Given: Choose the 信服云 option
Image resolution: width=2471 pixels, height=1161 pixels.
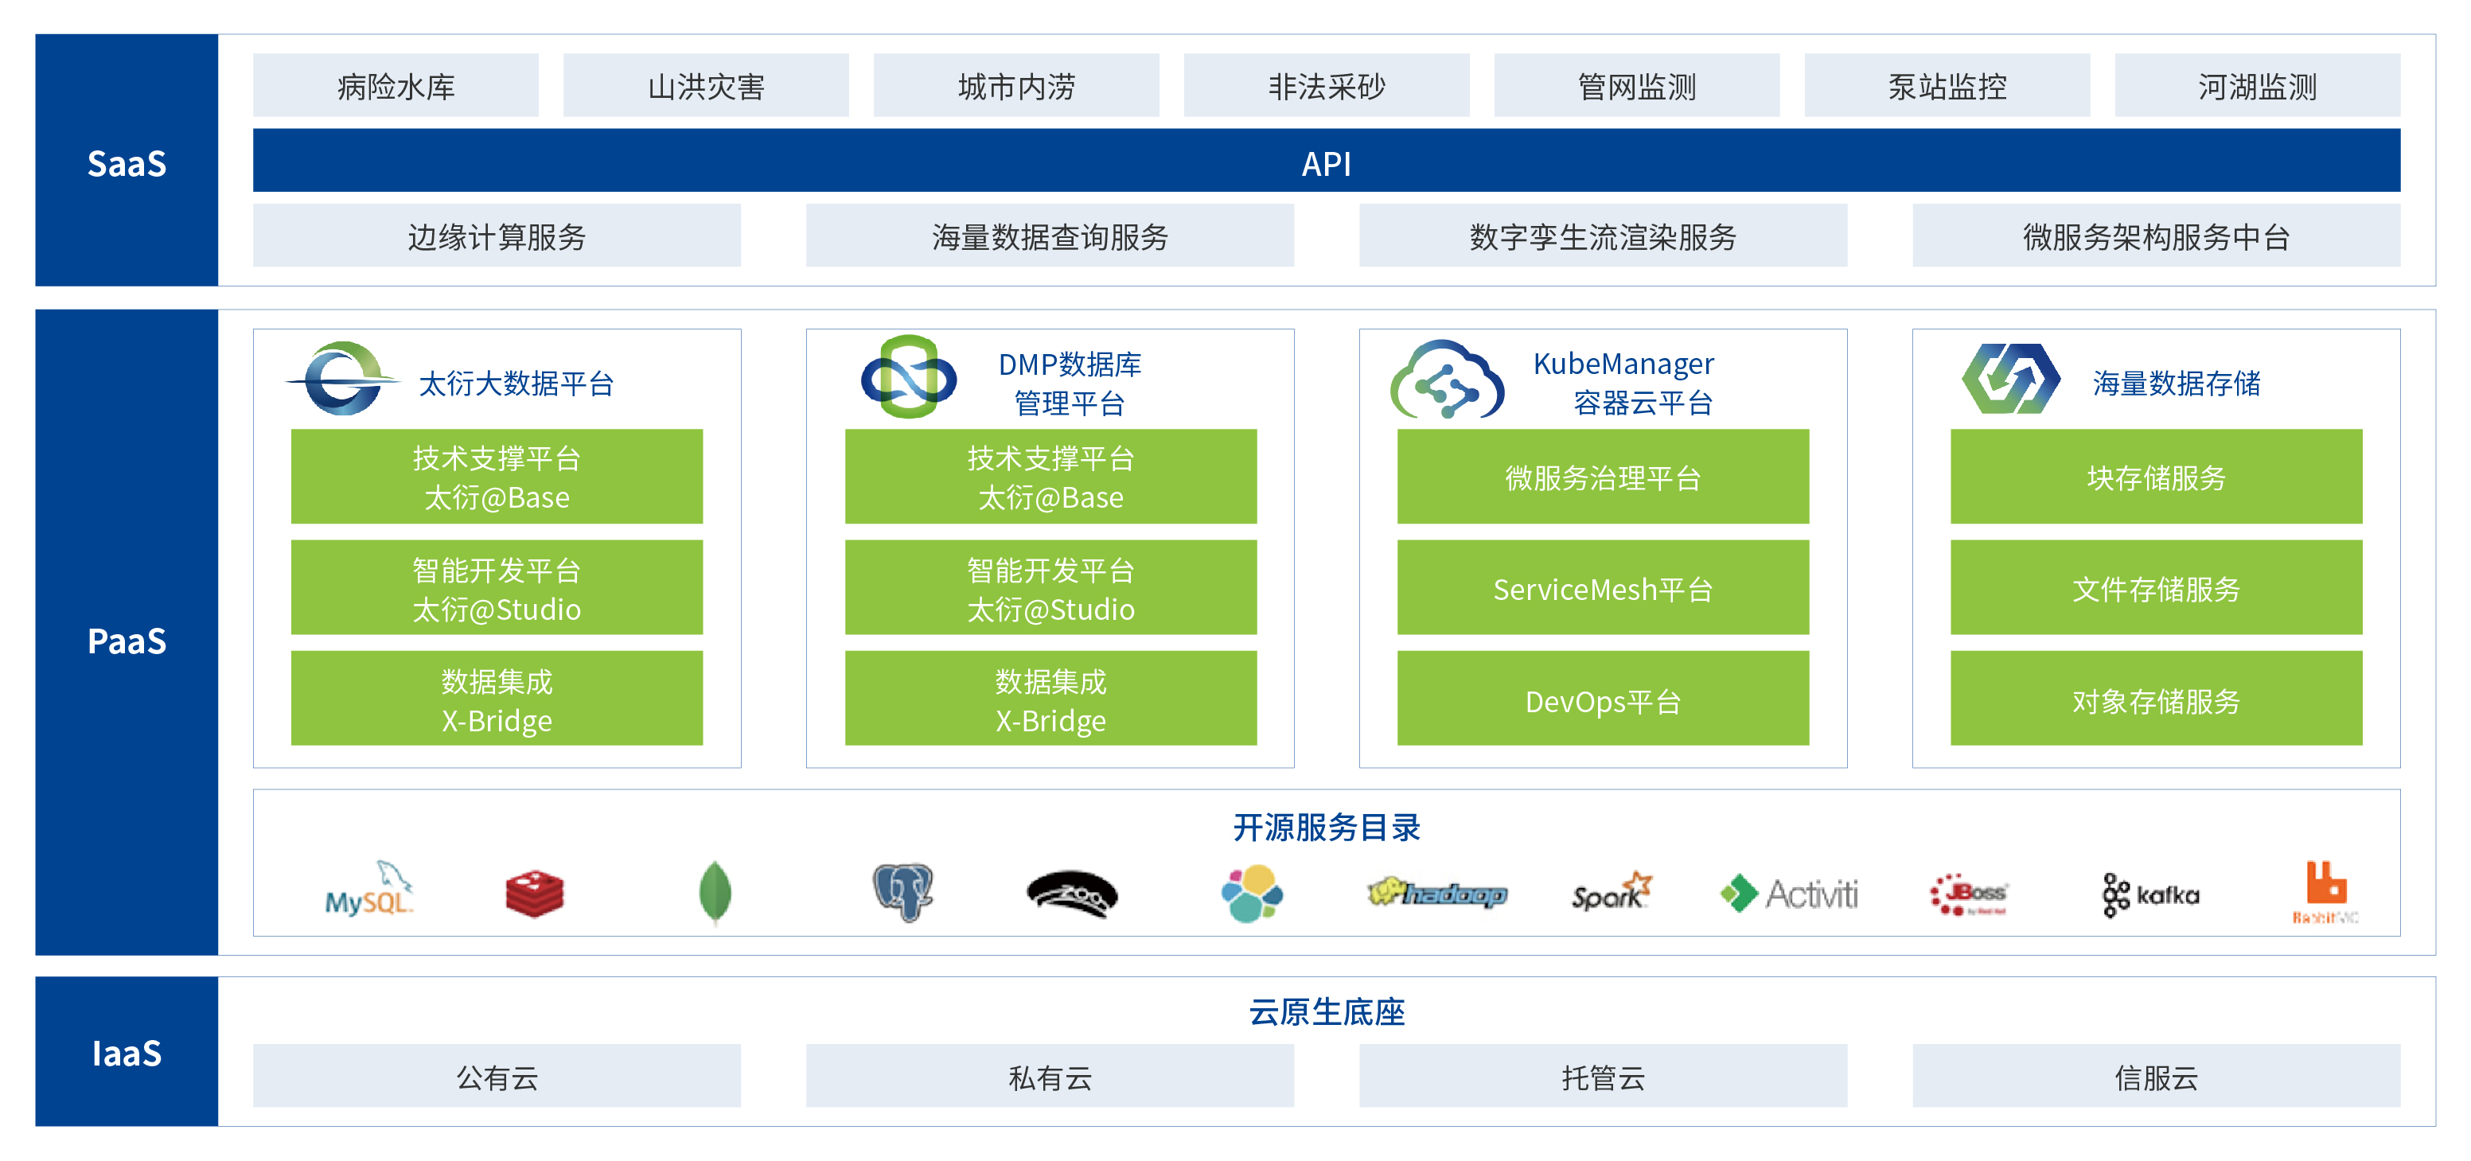Looking at the screenshot, I should coord(2157,1076).
